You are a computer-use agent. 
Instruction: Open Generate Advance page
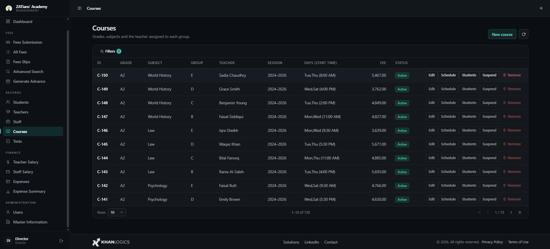33,81
